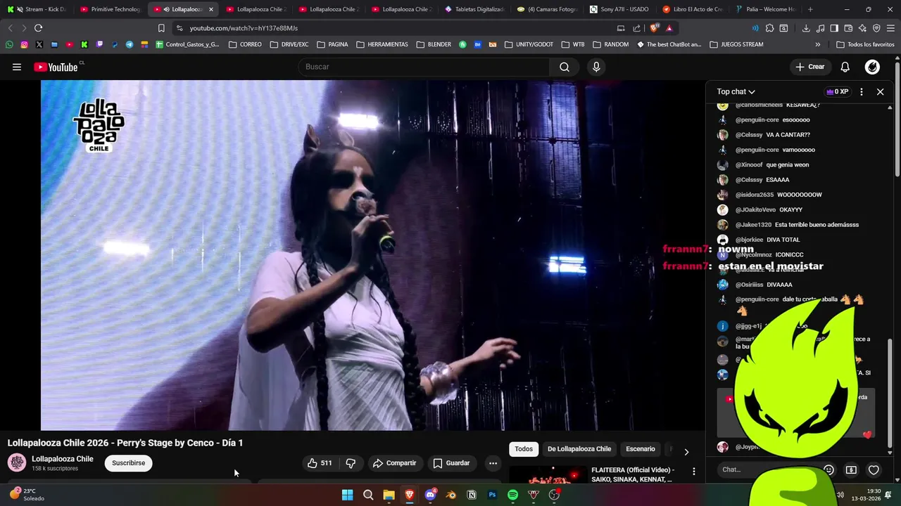Viewport: 901px width, 506px height.
Task: Click the browser address bar URL
Action: 244,28
